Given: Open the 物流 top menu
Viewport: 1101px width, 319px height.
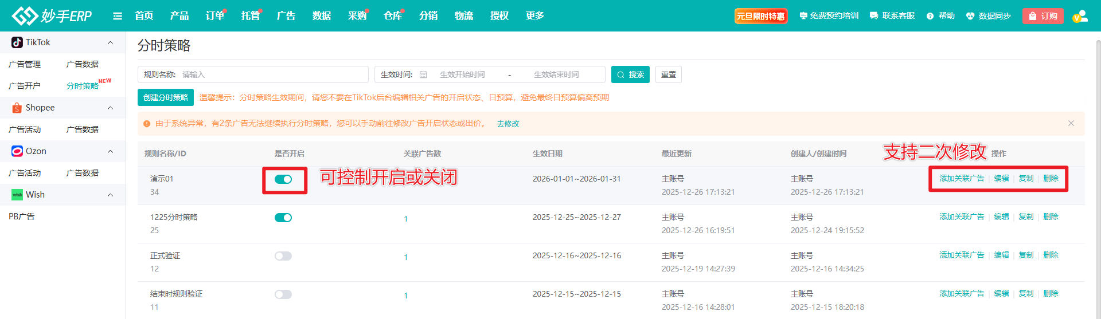Looking at the screenshot, I should 463,16.
